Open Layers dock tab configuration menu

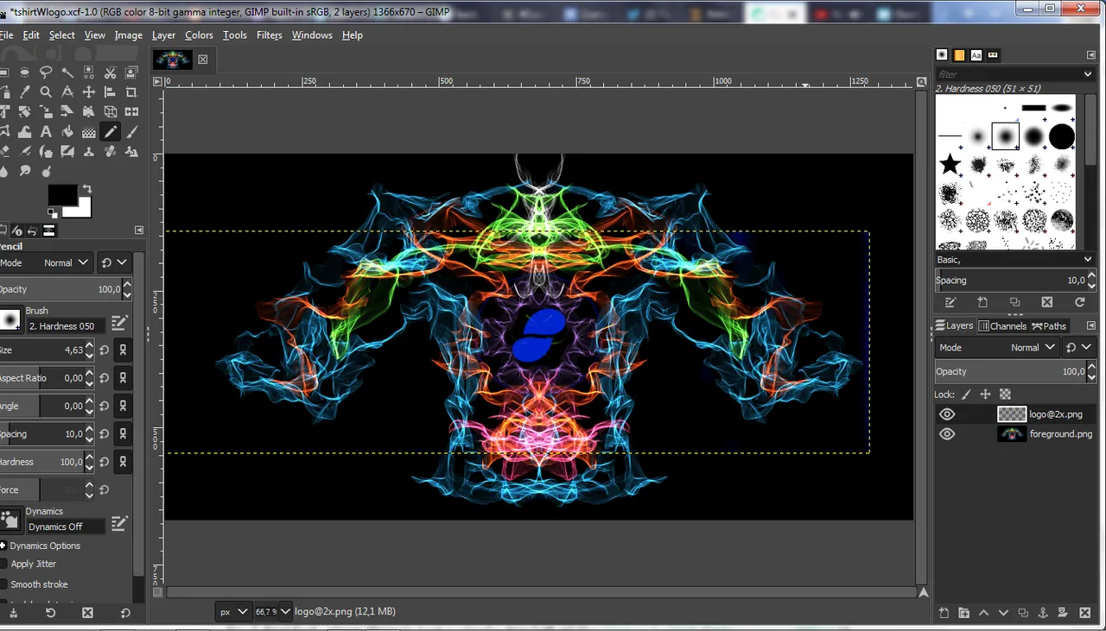(1091, 325)
